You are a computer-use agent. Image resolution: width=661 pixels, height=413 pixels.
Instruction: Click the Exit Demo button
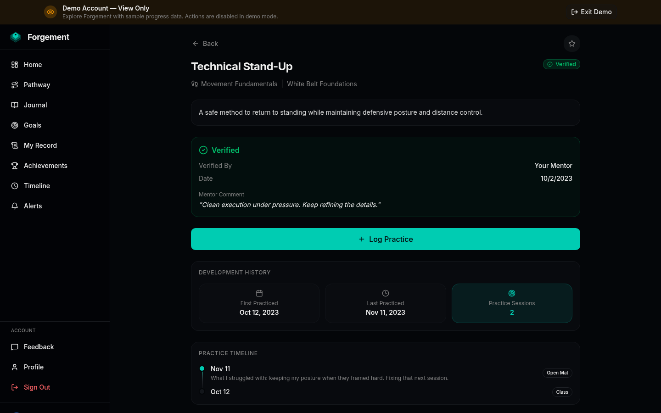click(x=591, y=12)
